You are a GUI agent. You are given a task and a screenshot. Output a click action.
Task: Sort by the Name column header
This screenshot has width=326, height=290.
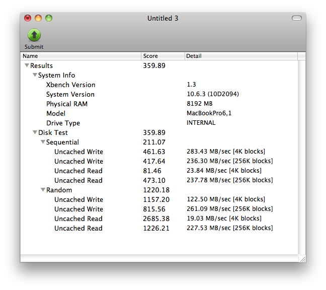click(81, 56)
